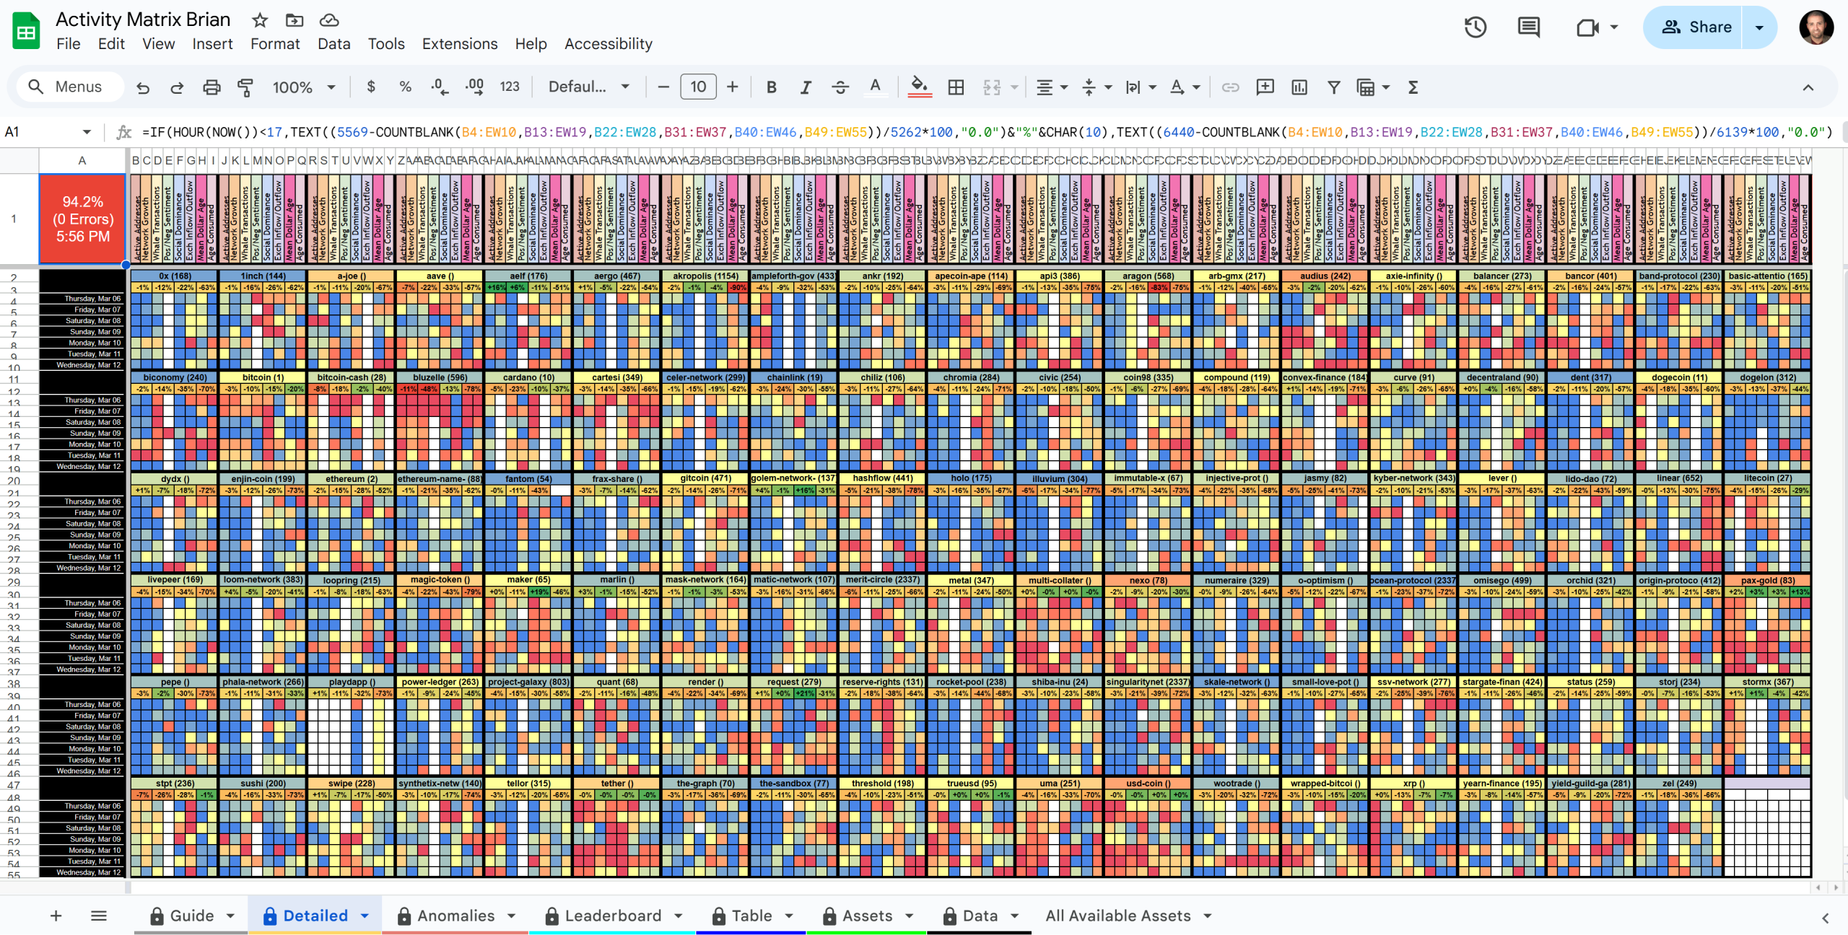Expand the View menu in menu bar
The image size is (1848, 935).
point(157,44)
